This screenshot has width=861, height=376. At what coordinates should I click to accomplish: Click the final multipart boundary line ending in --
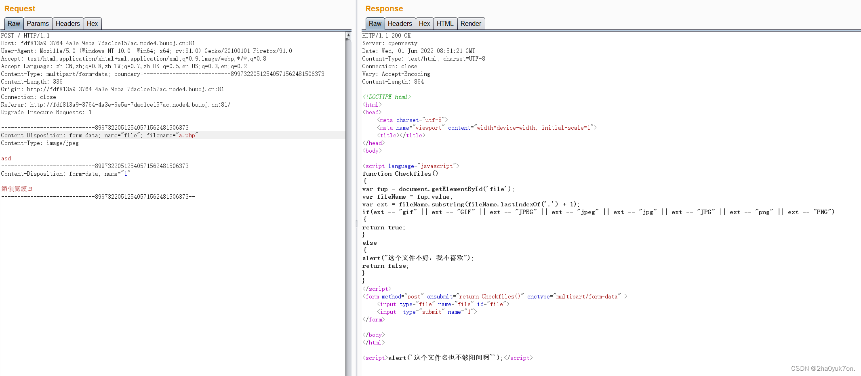pos(98,197)
